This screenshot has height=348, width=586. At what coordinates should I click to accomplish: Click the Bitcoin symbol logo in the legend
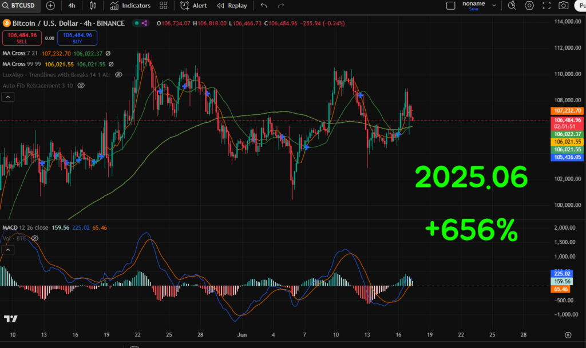6,23
